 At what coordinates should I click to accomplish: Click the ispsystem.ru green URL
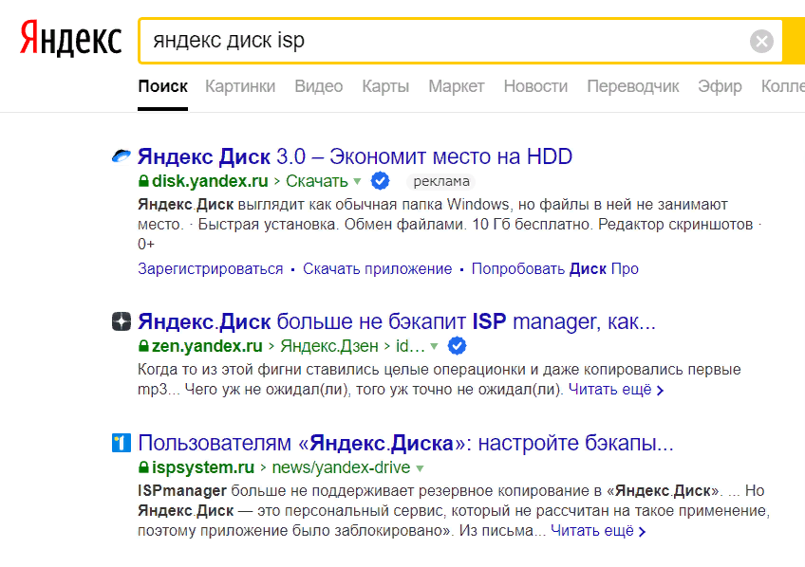(x=203, y=467)
